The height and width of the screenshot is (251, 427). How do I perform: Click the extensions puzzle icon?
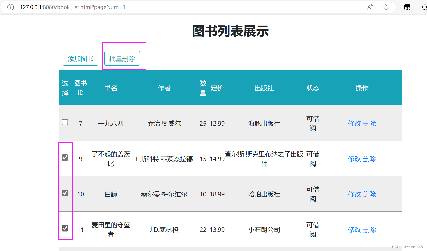click(424, 7)
